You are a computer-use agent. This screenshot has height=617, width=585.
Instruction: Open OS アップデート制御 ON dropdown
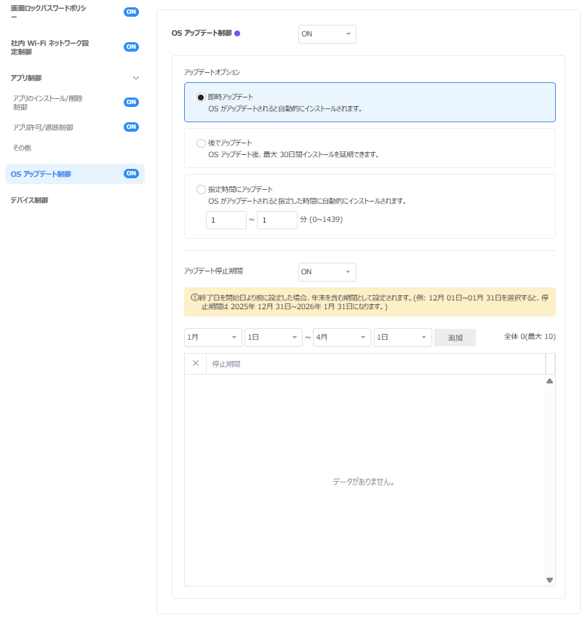pos(327,34)
